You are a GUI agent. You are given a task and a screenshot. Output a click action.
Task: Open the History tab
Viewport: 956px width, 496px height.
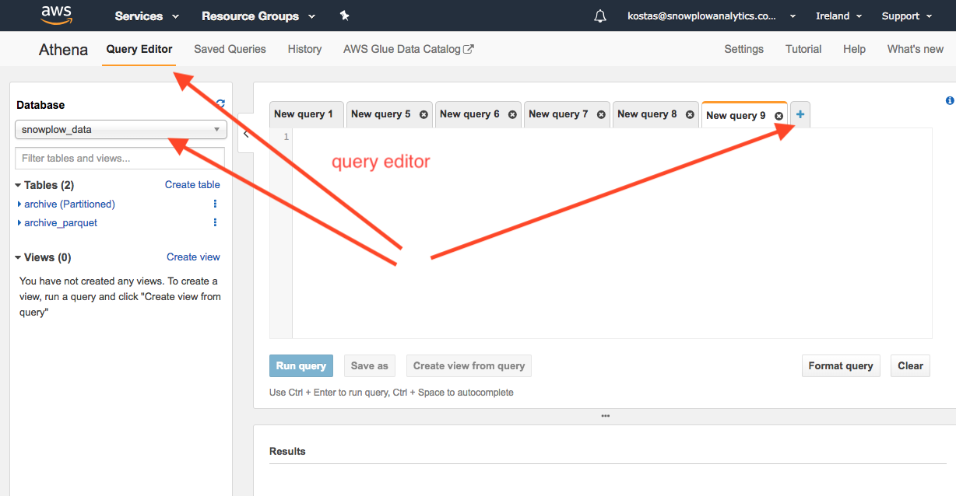(x=304, y=49)
